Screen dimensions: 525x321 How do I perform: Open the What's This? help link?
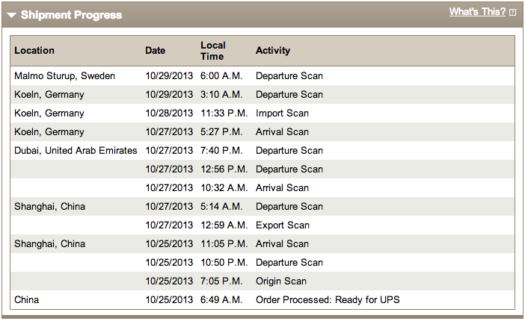pos(476,12)
